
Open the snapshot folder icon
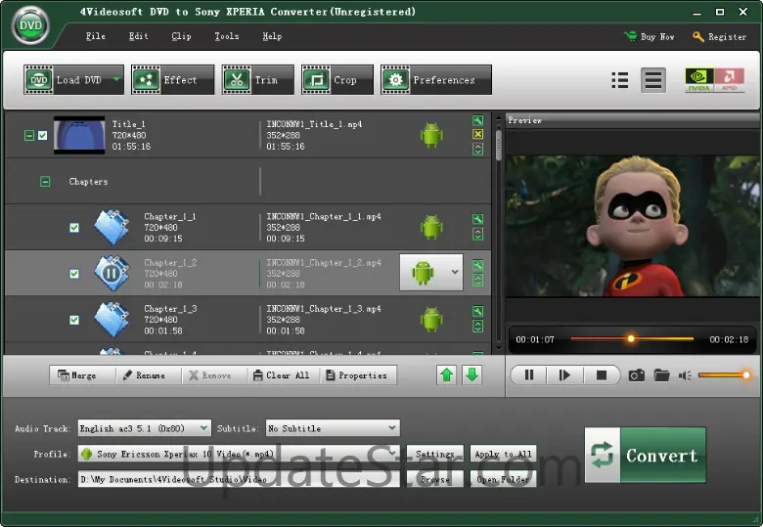[x=662, y=374]
